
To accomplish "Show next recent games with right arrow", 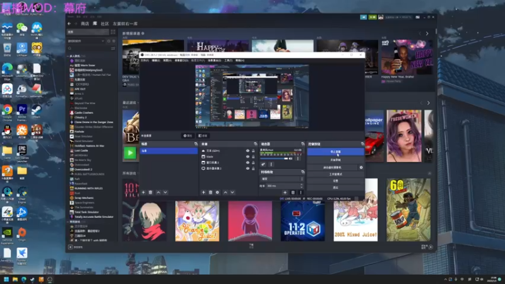I will (x=429, y=103).
